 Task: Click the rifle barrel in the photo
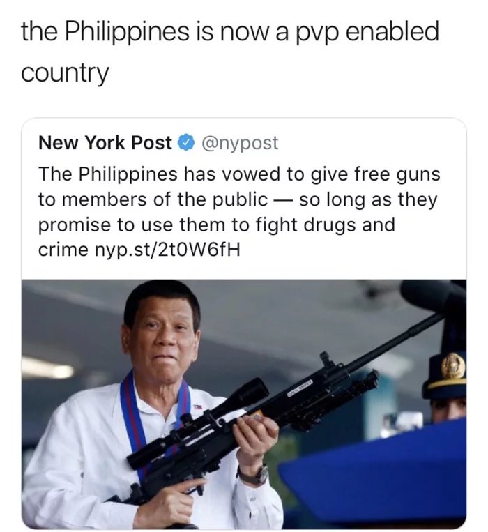(x=393, y=341)
